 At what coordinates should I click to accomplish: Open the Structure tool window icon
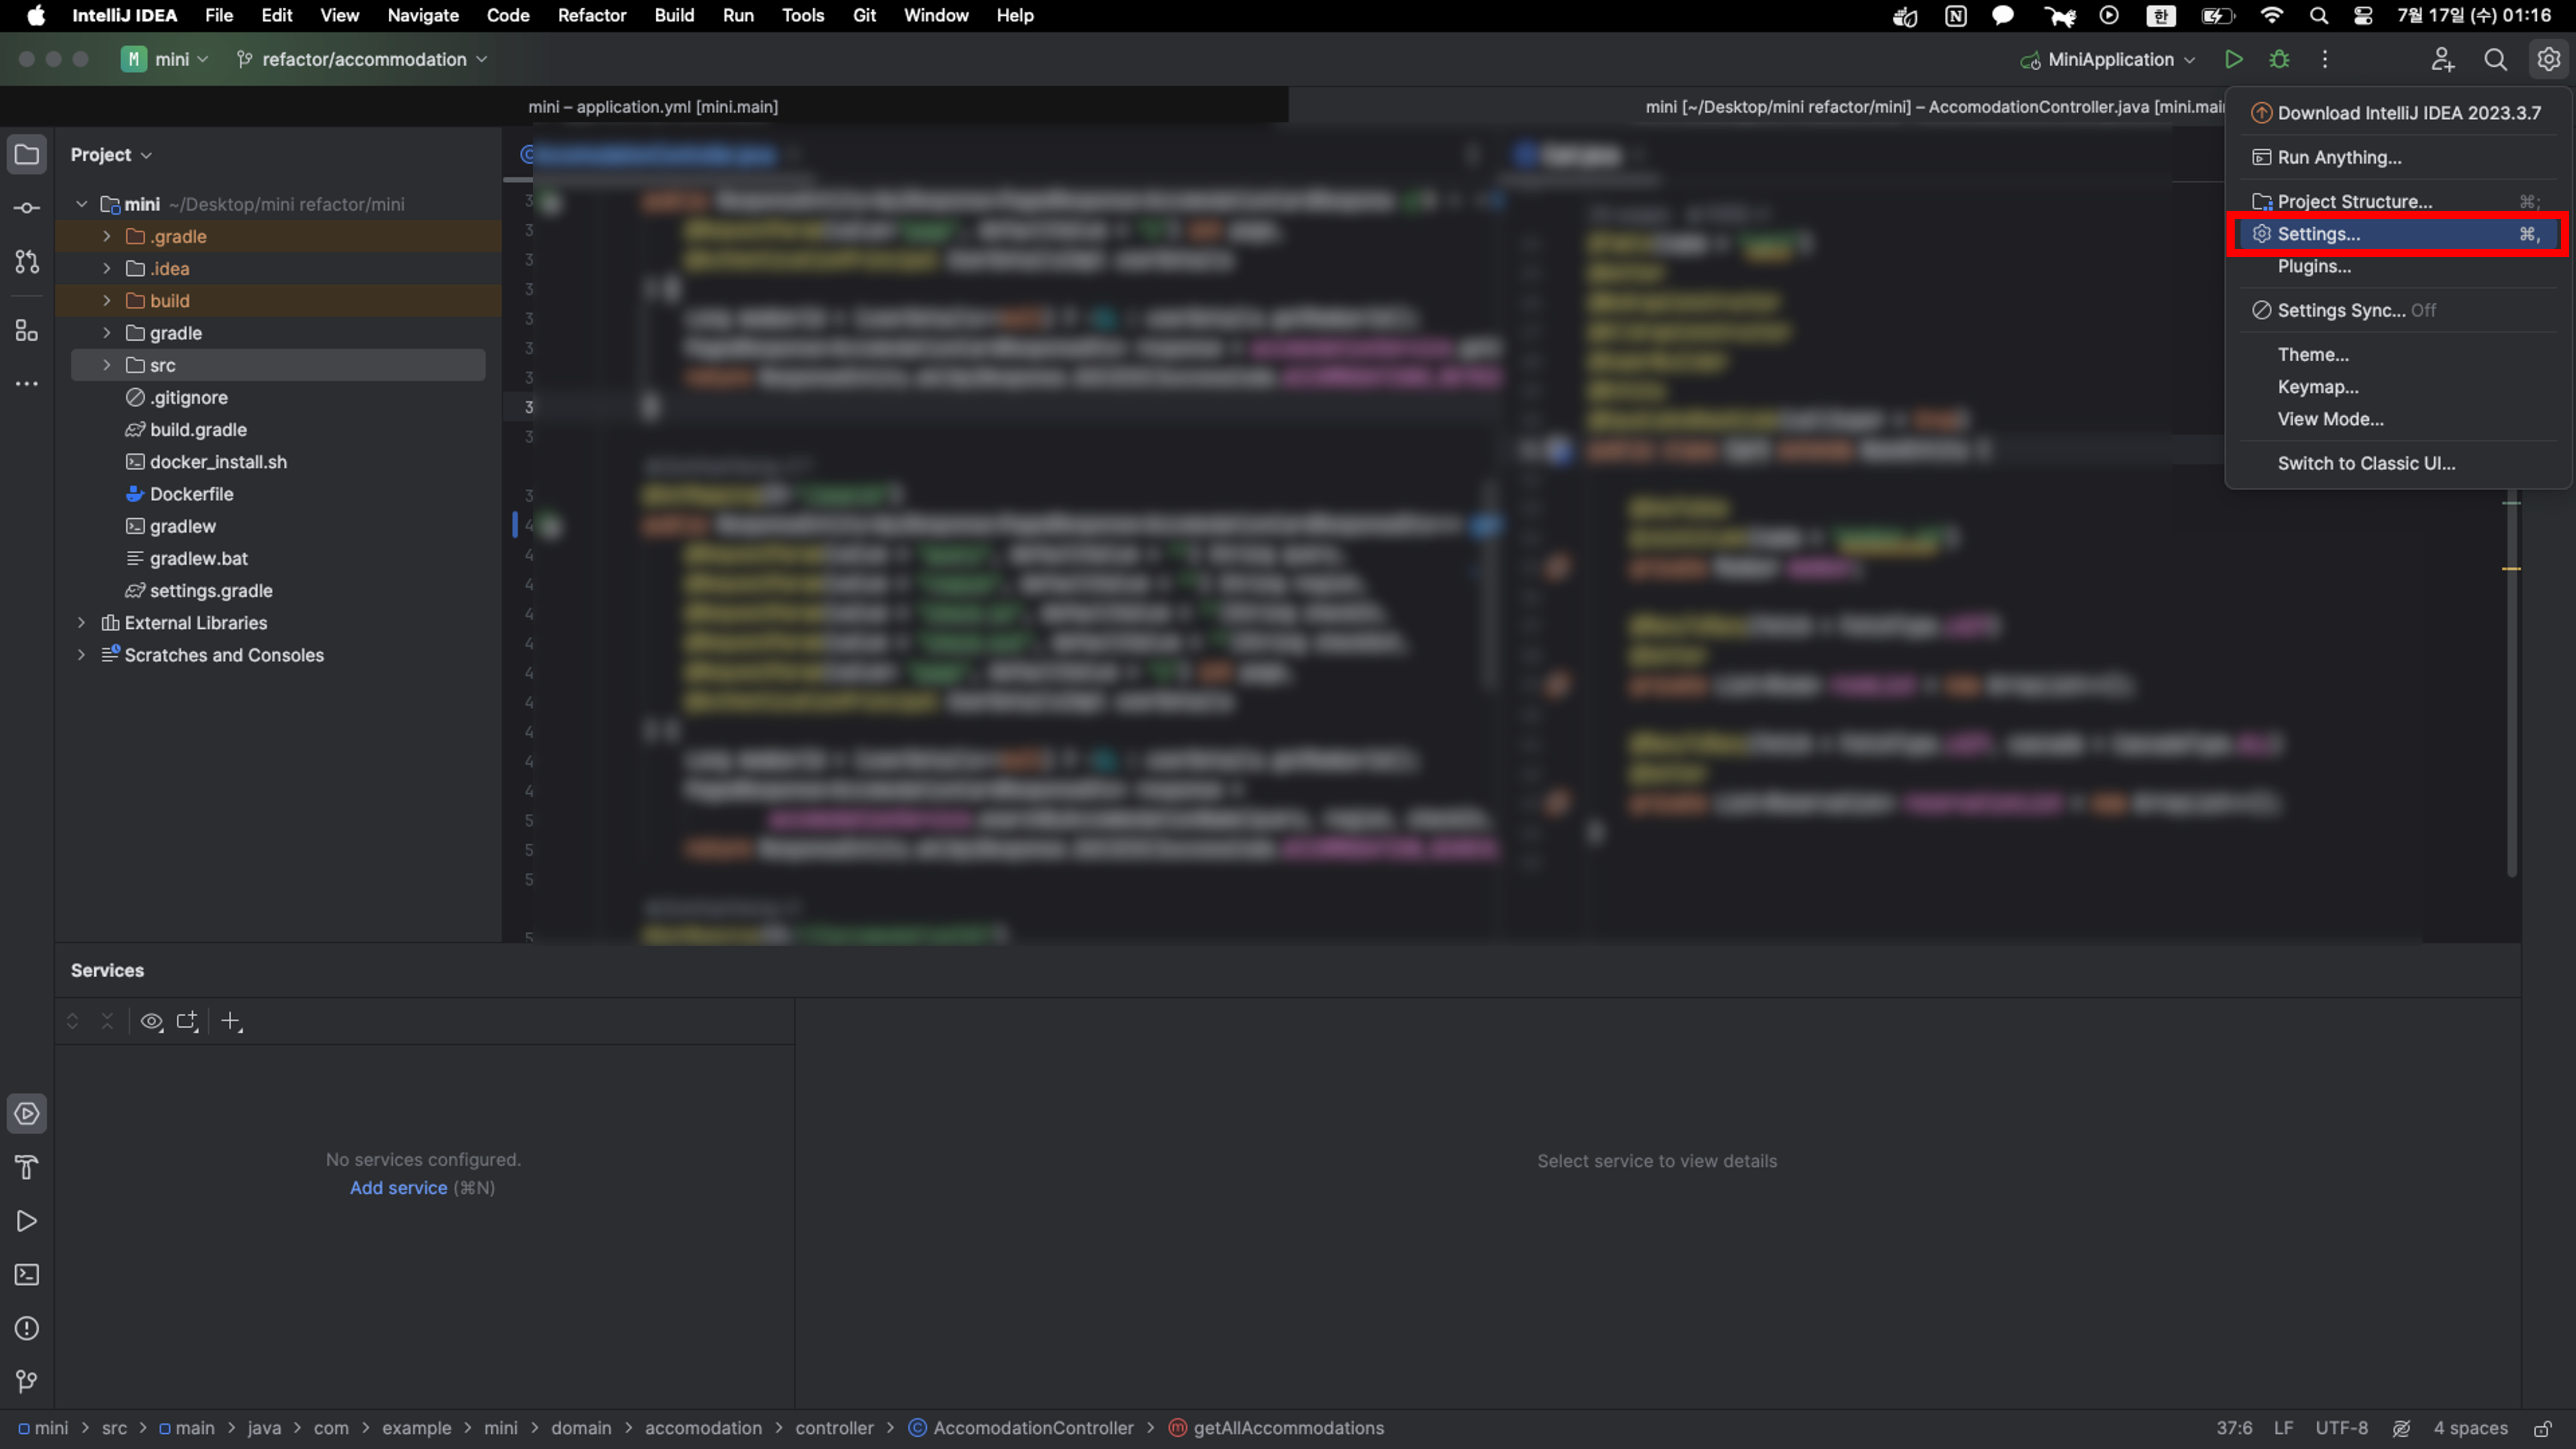click(x=27, y=330)
